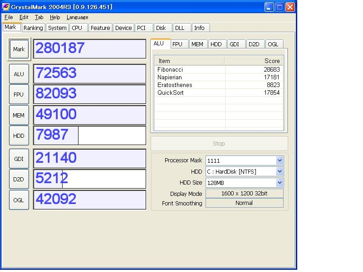363x272 pixels.
Task: Start the D2D benchmark test
Action: coord(19,179)
